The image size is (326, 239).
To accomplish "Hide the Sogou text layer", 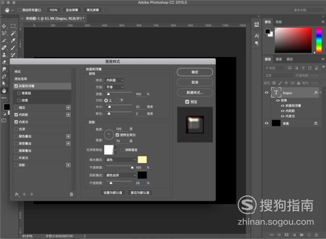I will (266, 93).
